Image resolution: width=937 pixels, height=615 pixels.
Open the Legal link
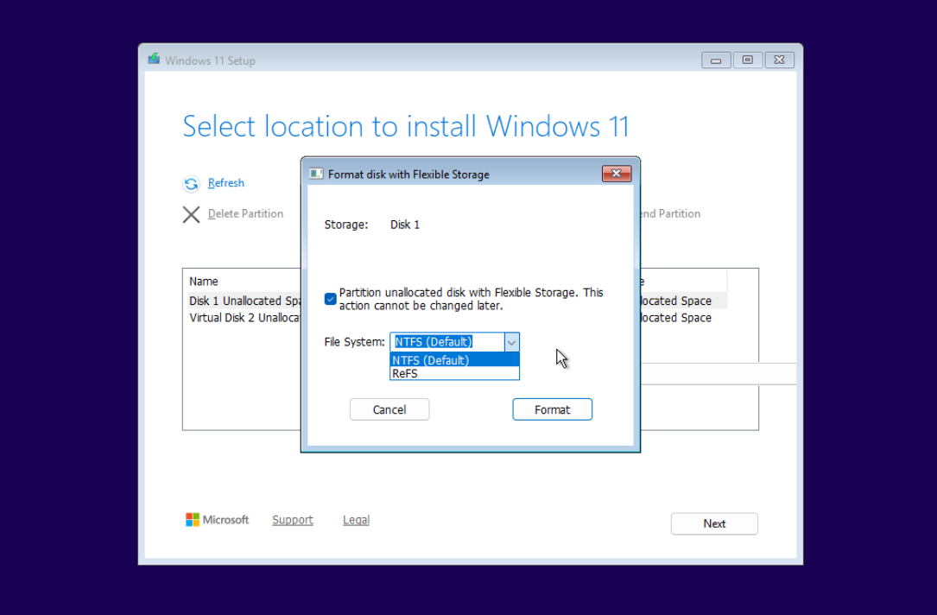(x=356, y=520)
